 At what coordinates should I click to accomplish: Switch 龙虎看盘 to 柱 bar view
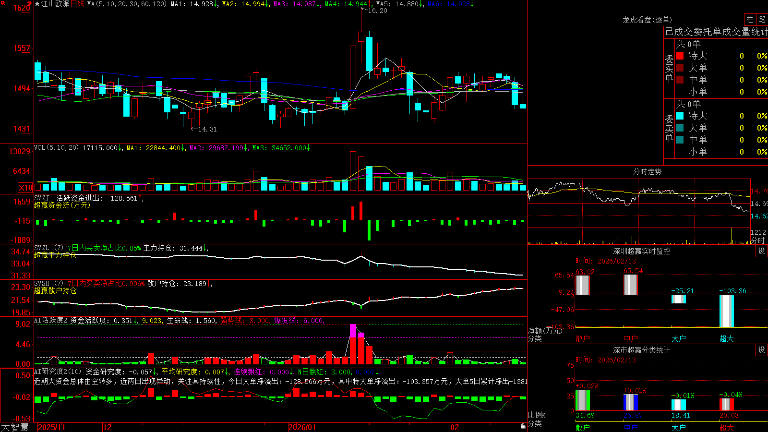coord(750,19)
